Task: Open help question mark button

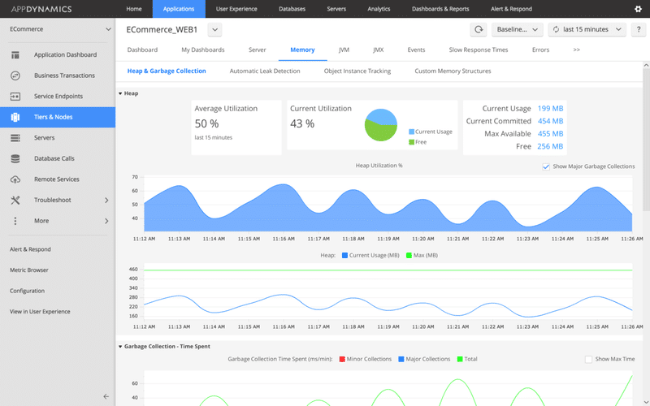Action: click(x=639, y=29)
